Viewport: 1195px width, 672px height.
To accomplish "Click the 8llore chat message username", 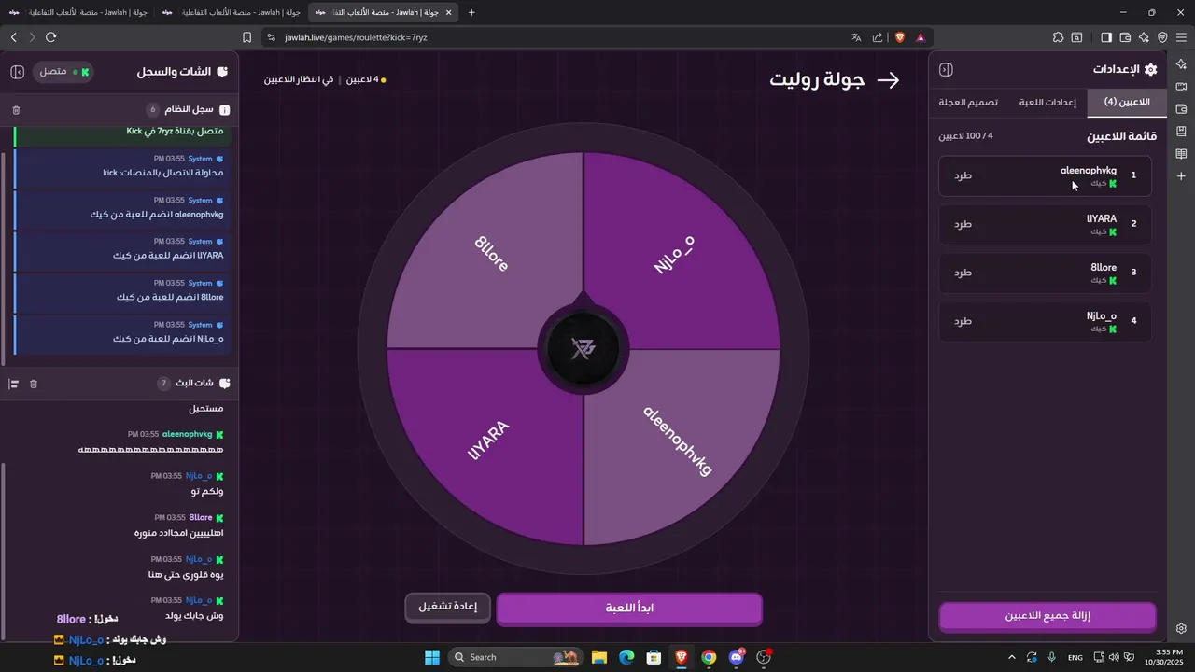I will [x=201, y=517].
